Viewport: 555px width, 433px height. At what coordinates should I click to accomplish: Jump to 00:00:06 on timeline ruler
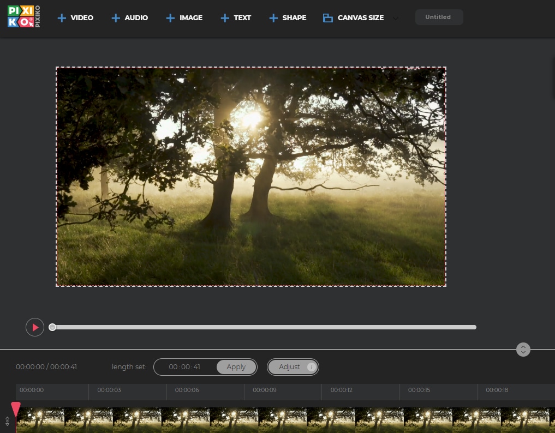(x=187, y=390)
